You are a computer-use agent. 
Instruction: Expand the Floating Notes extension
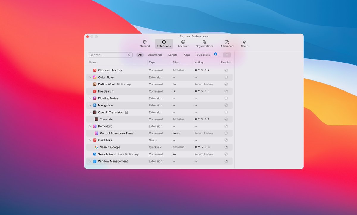point(90,98)
